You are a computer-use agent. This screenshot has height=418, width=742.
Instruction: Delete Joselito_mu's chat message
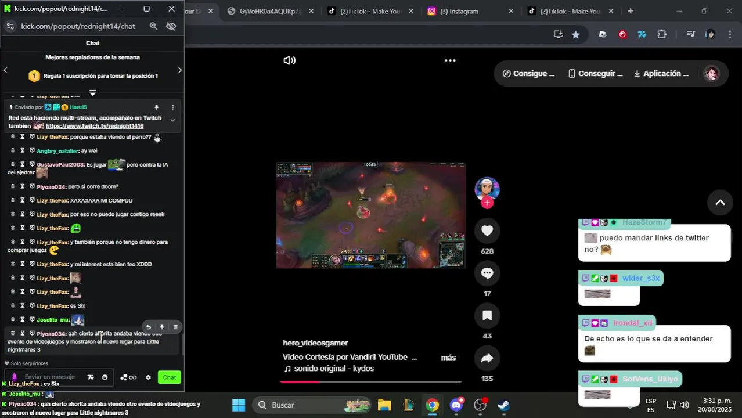pyautogui.click(x=13, y=319)
